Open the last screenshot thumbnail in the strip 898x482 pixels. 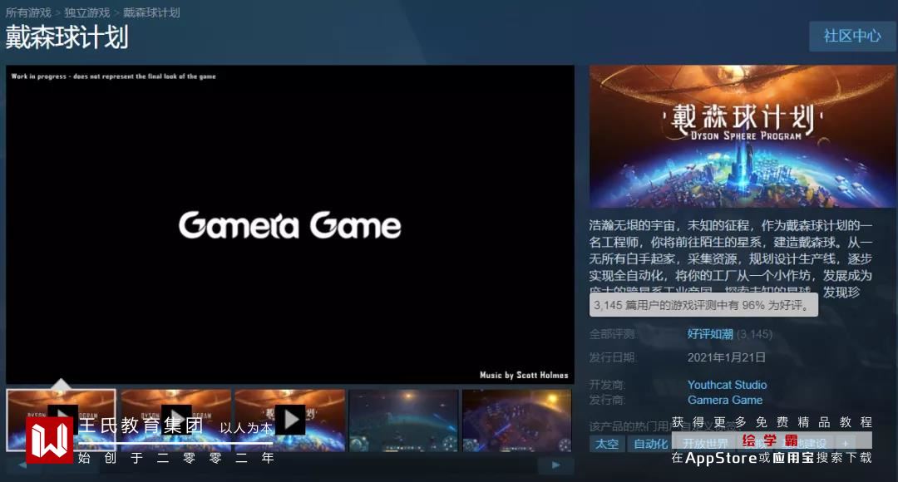tap(516, 421)
